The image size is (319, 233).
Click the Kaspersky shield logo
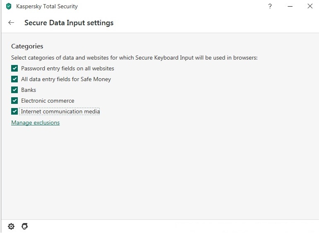[9, 6]
